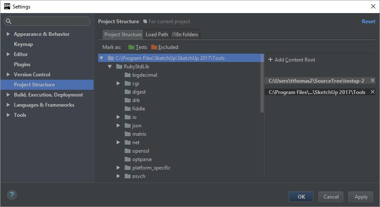Mark folder as Tests
Screen dimensions: 380x207
137,47
